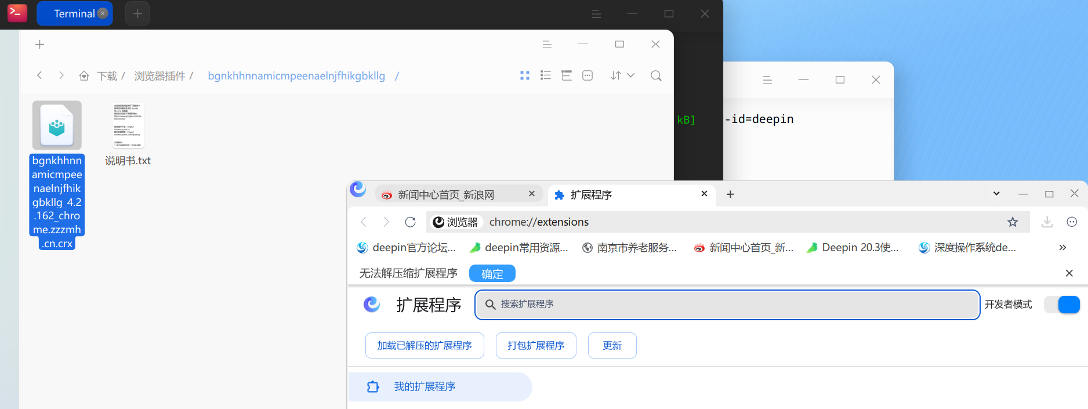Close the Terminal tab with its x button

pyautogui.click(x=103, y=13)
